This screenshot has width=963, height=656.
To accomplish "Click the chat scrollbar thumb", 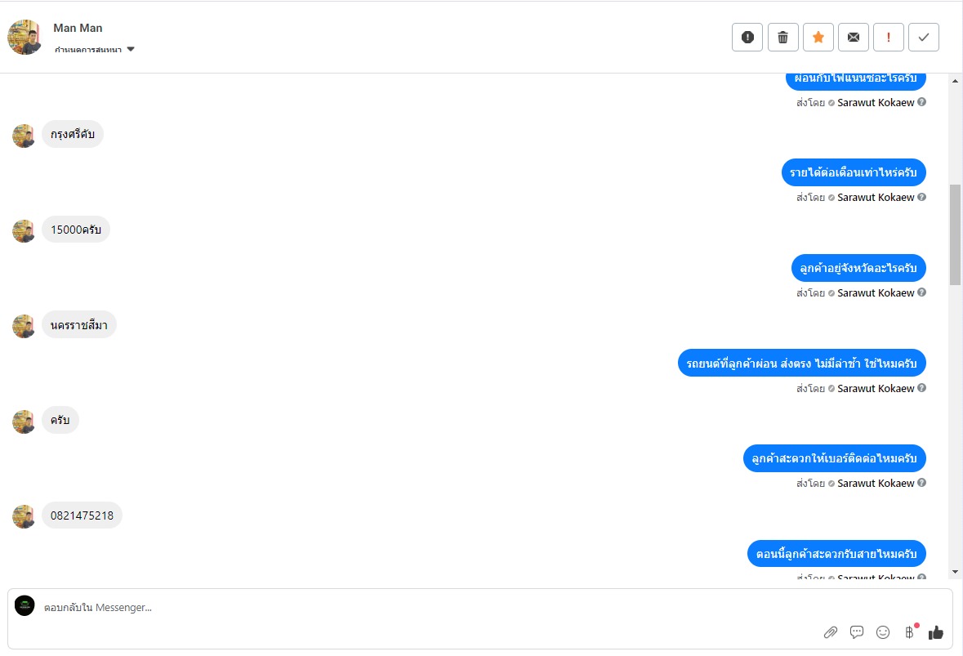I will [x=955, y=234].
